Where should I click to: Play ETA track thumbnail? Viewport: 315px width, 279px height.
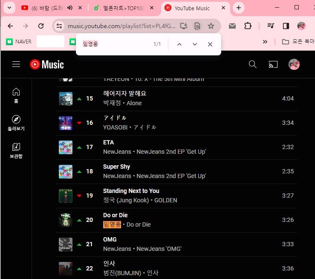(x=66, y=147)
